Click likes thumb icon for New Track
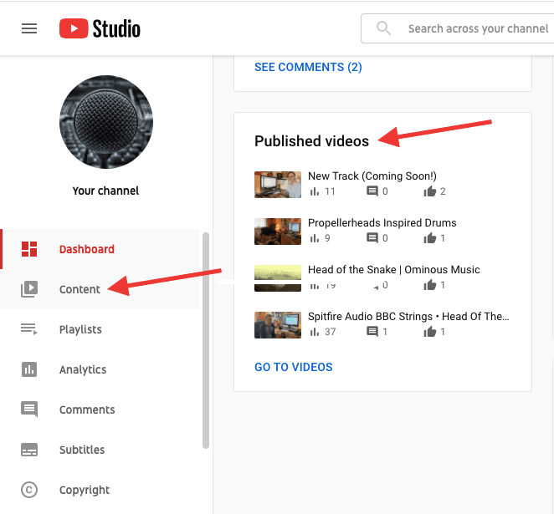 (430, 191)
